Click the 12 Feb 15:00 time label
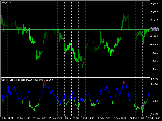 pos(153,118)
